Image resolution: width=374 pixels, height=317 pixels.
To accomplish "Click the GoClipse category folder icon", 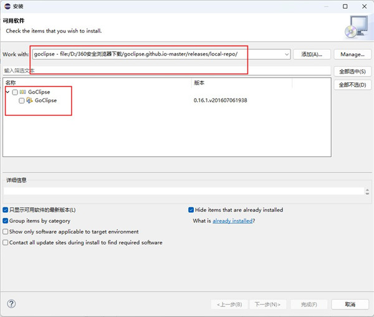I will coord(22,92).
